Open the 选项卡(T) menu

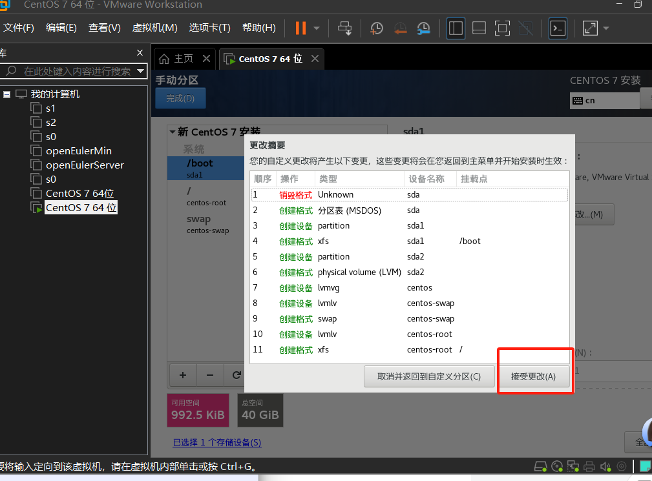point(209,28)
